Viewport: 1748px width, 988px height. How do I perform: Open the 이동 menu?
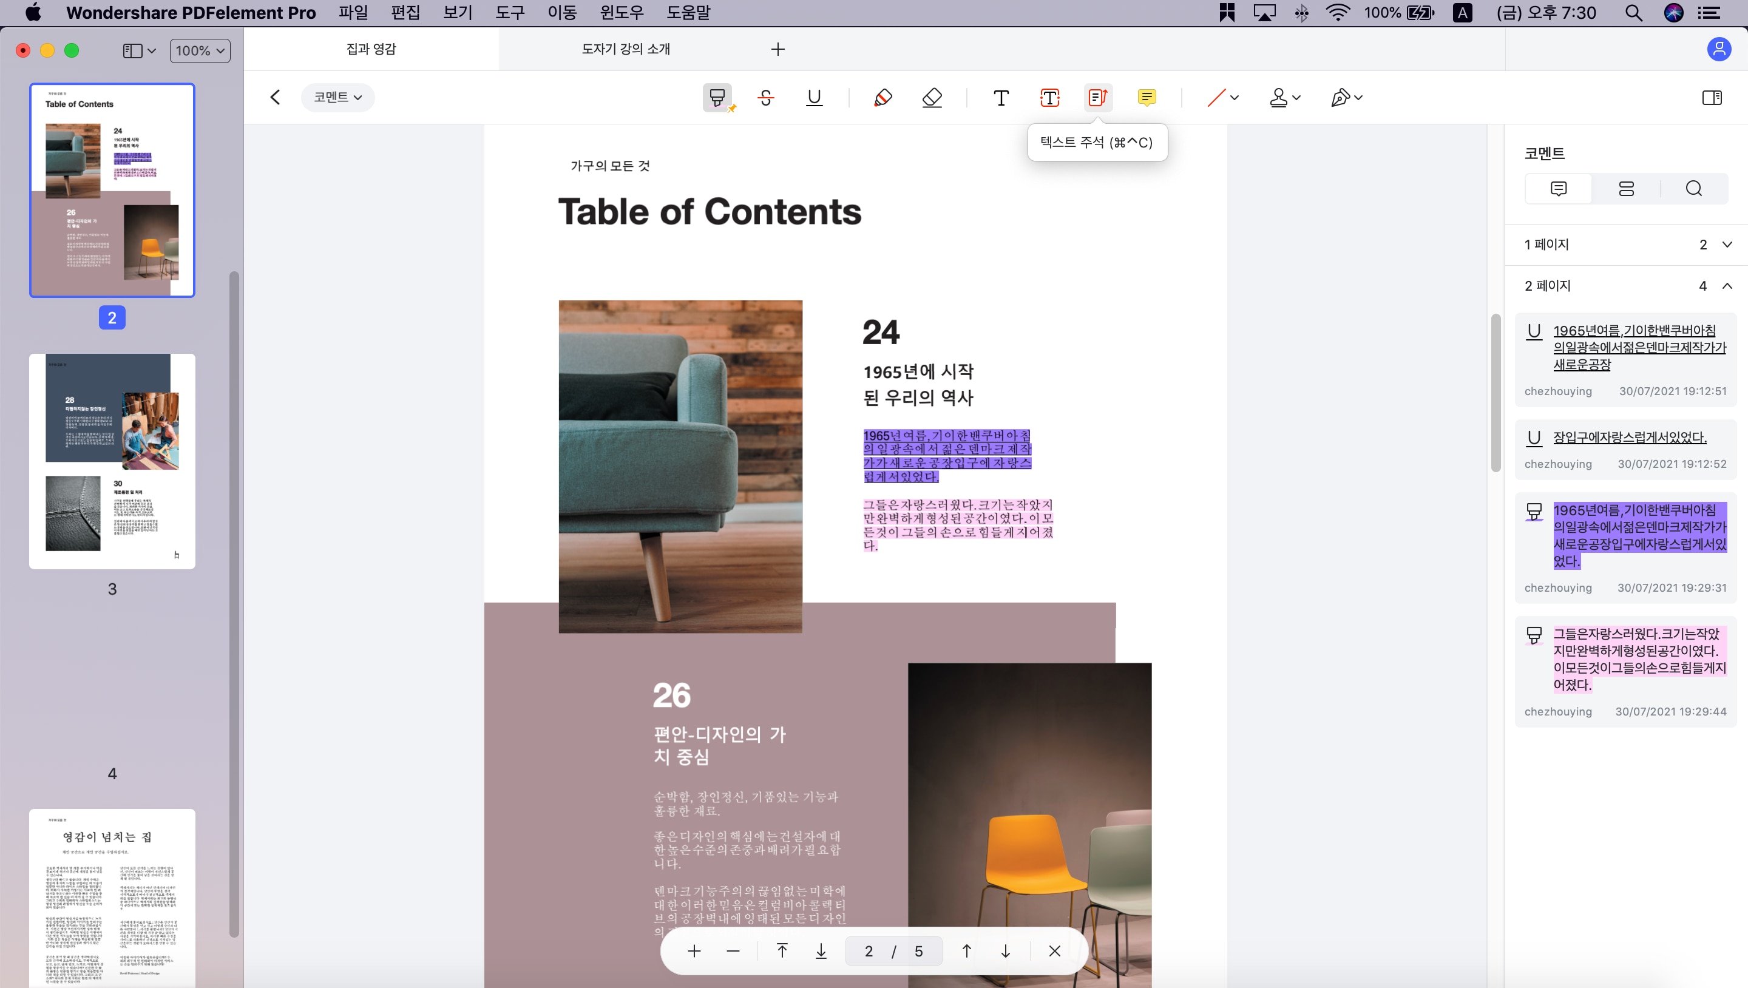click(562, 13)
